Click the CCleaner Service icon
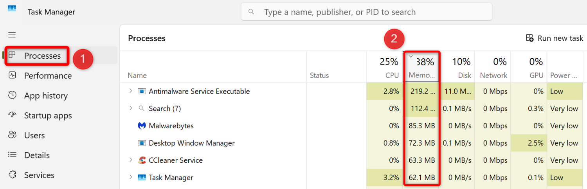Image resolution: width=587 pixels, height=189 pixels. point(142,160)
